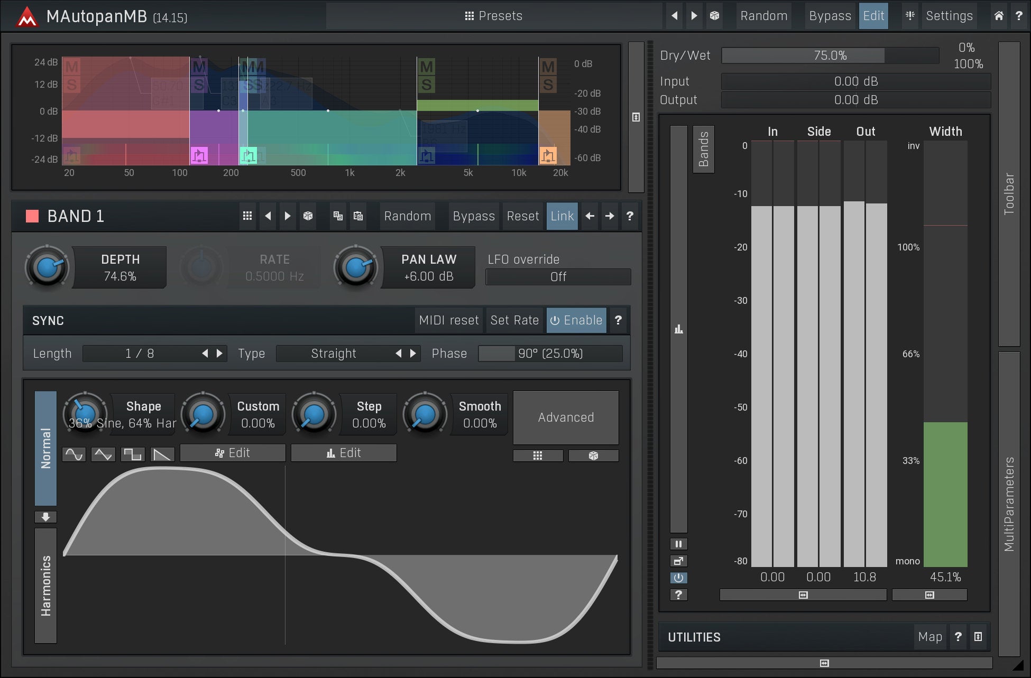Select the sawtooth wave shape icon
The image size is (1031, 678).
click(162, 454)
